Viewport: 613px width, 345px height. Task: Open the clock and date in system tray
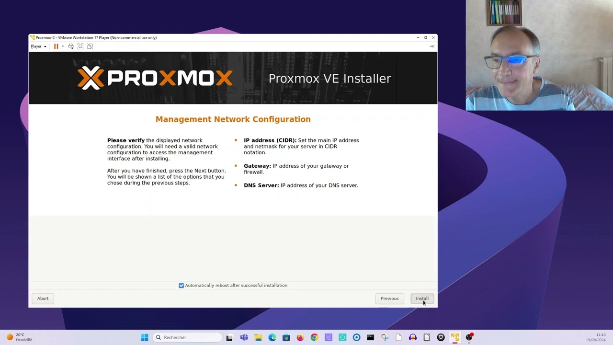(596, 337)
